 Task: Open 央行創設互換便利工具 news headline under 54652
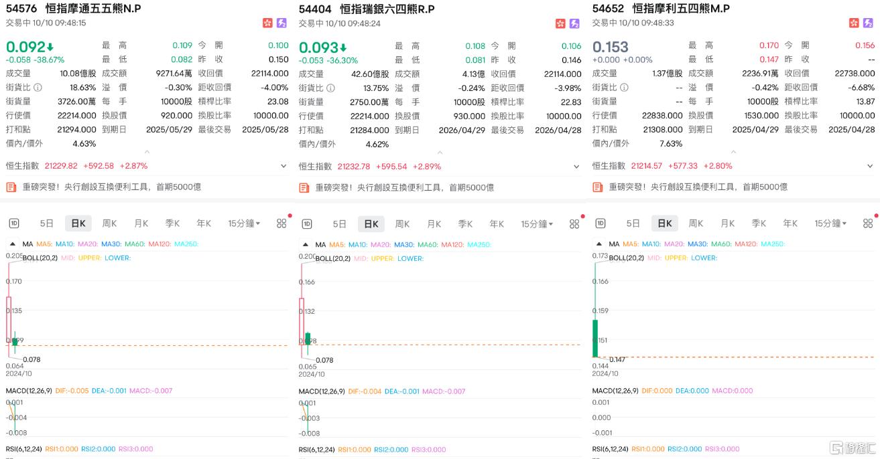pos(698,187)
